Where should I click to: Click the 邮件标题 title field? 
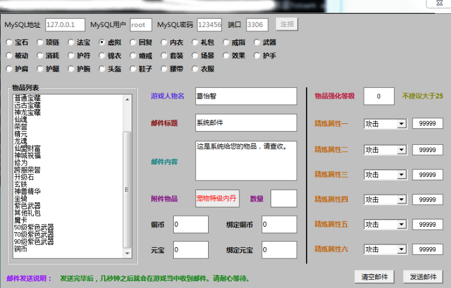click(246, 123)
